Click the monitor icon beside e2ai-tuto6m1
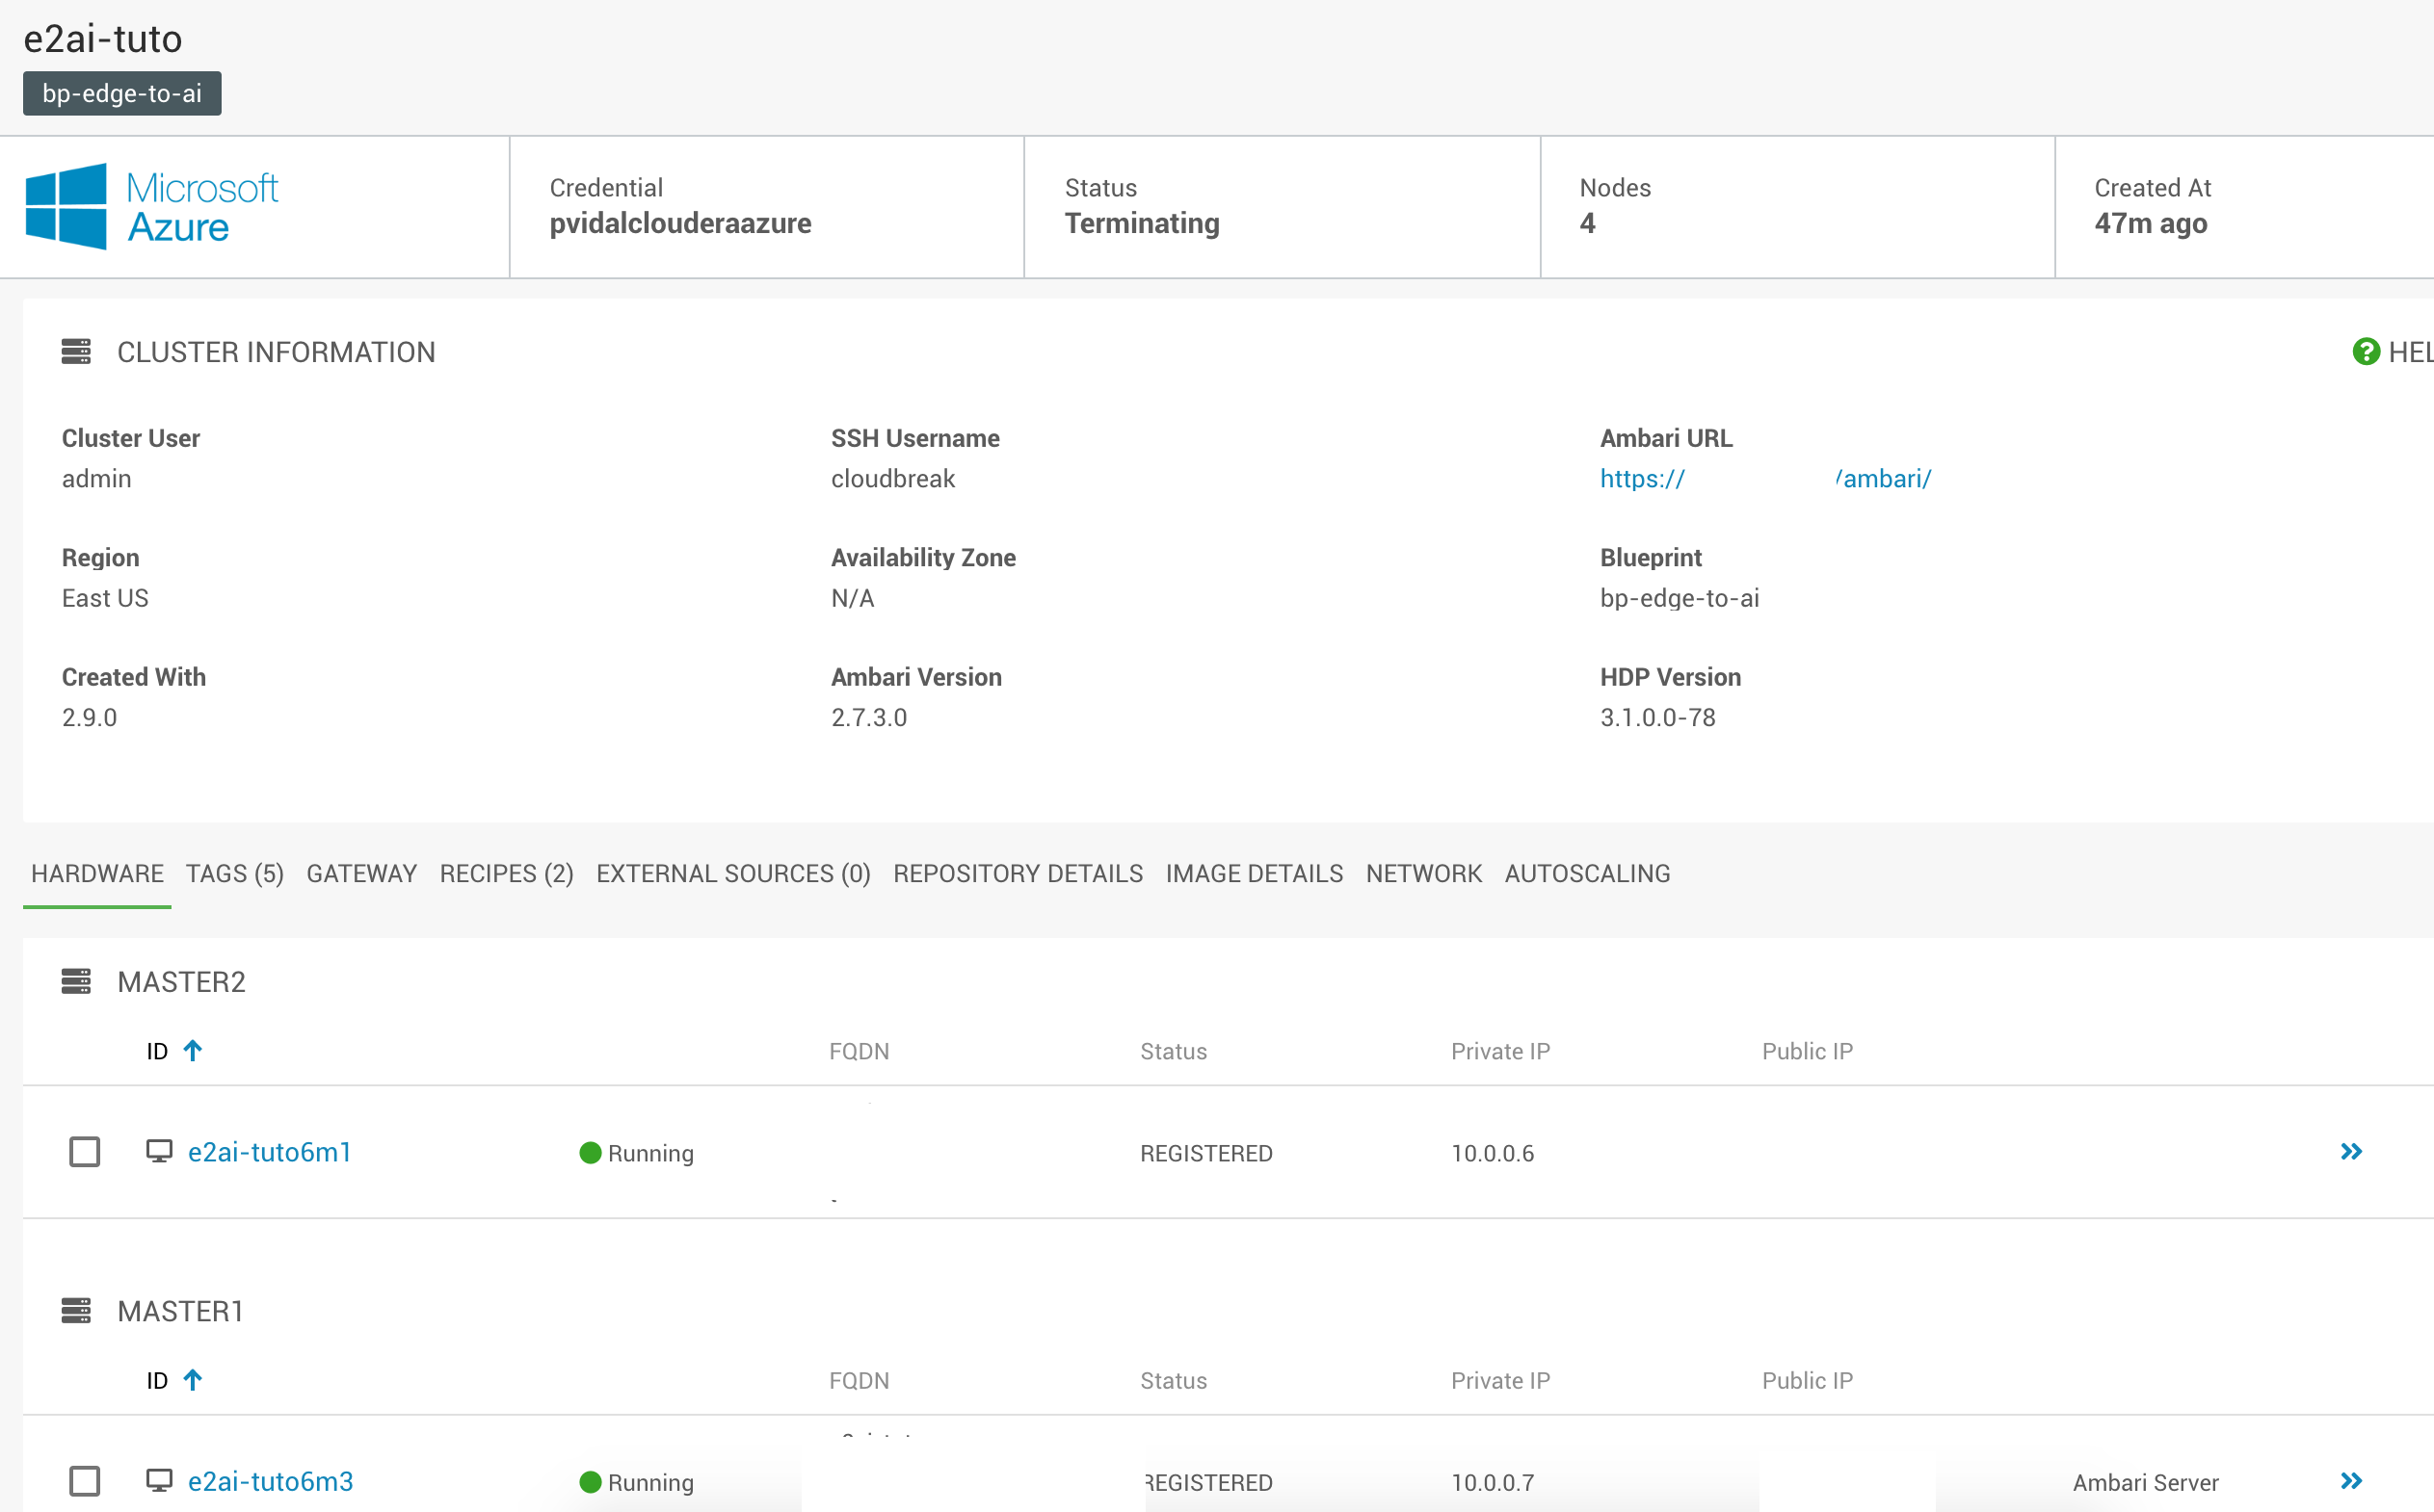Viewport: 2434px width, 1512px height. (x=158, y=1151)
